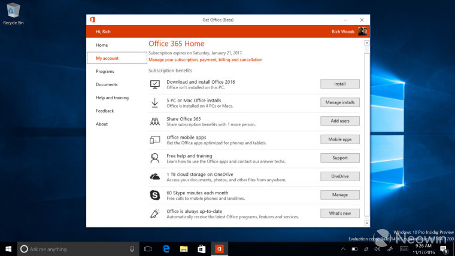Close the Get Office window
The image size is (455, 256).
point(362,20)
